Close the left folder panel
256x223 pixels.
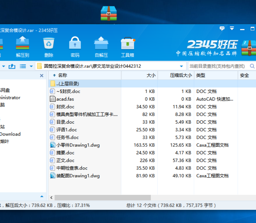tap(42, 75)
